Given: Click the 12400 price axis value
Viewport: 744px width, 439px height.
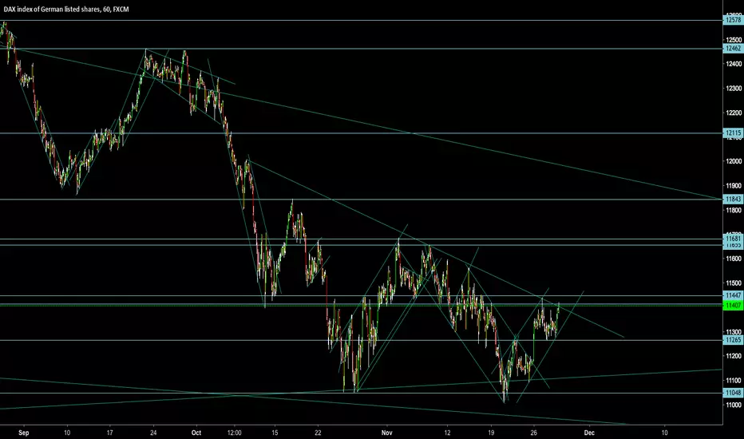Looking at the screenshot, I should (x=733, y=64).
